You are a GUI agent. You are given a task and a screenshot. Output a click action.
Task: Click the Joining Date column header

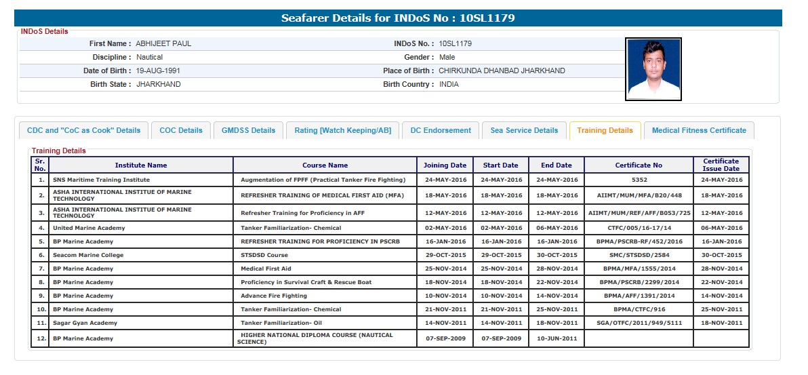(x=445, y=165)
